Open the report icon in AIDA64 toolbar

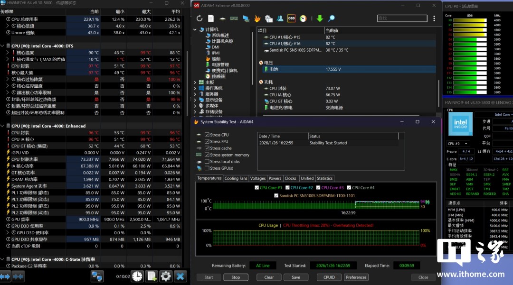pos(211,18)
